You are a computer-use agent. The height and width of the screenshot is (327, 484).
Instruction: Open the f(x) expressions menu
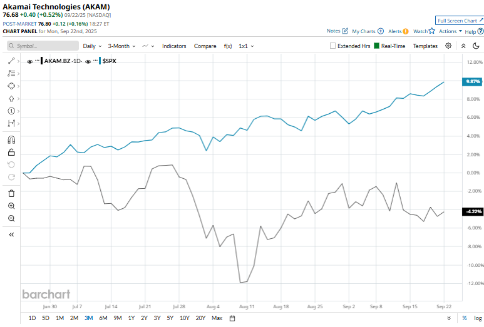click(228, 46)
